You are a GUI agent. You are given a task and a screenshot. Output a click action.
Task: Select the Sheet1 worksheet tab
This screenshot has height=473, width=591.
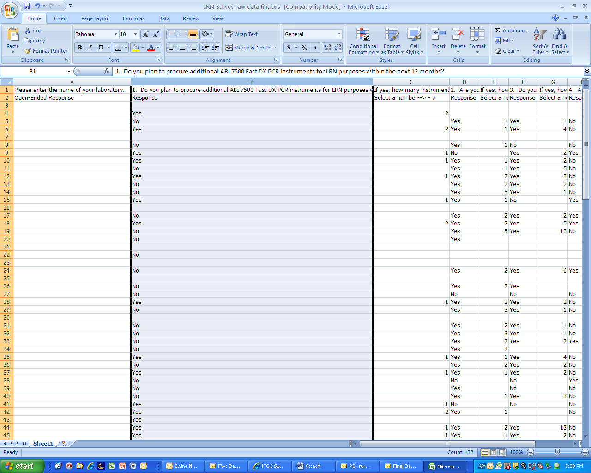point(43,443)
